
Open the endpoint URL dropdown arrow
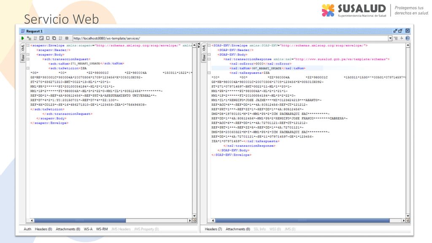[390, 38]
